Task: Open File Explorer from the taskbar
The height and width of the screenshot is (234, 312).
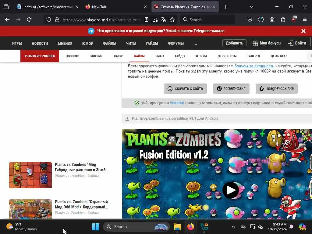Action: [x=177, y=227]
